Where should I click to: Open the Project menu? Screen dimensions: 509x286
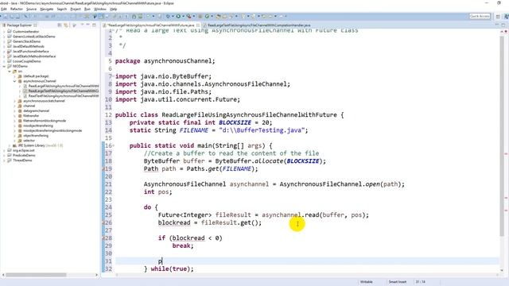[76, 9]
